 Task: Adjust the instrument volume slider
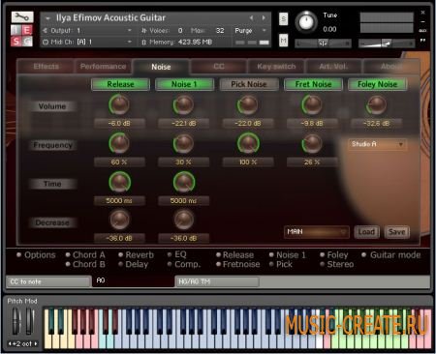(387, 43)
